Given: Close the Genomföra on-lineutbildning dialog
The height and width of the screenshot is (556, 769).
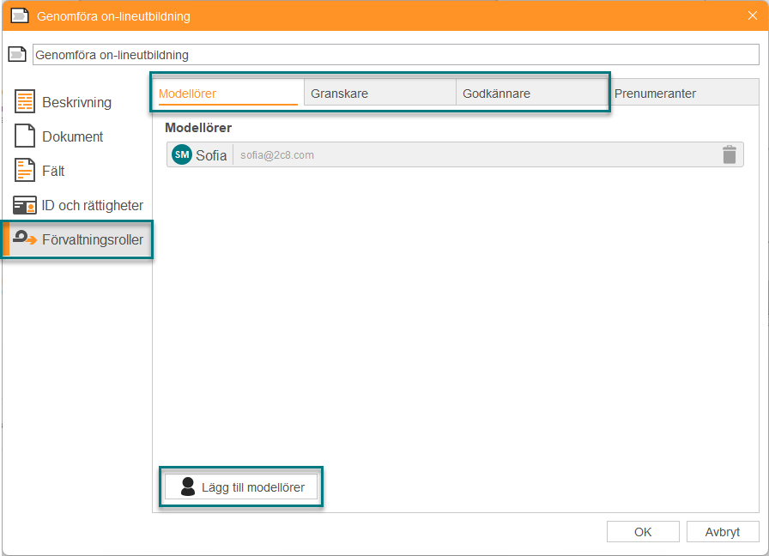Looking at the screenshot, I should click(x=752, y=16).
